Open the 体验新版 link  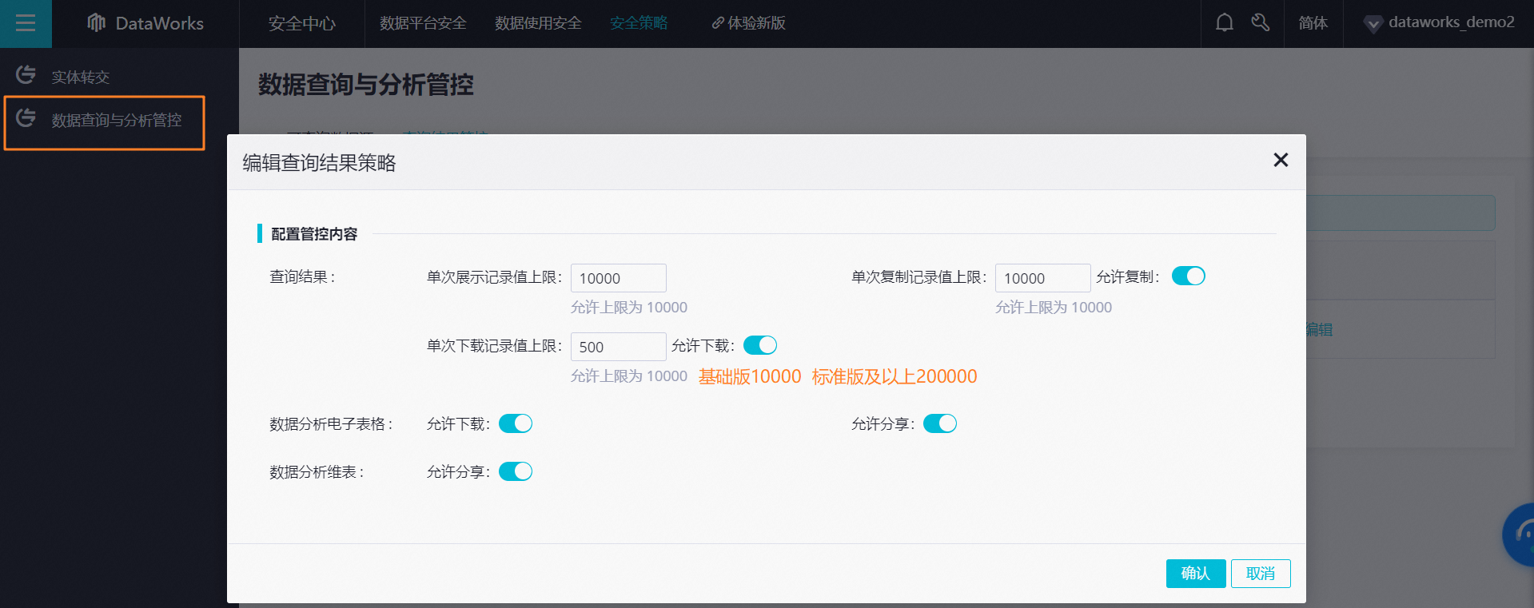coord(756,23)
